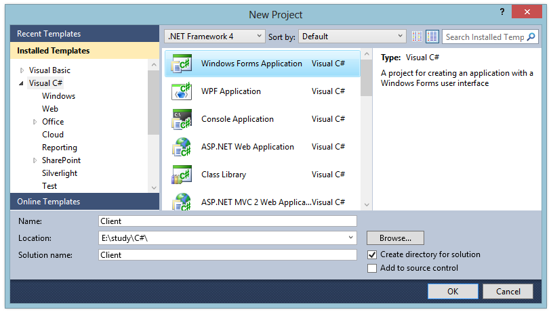Open the Recent Templates section
The height and width of the screenshot is (314, 551).
pyautogui.click(x=85, y=34)
